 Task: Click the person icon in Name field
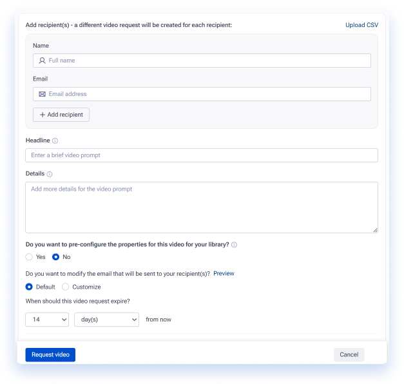tap(42, 61)
